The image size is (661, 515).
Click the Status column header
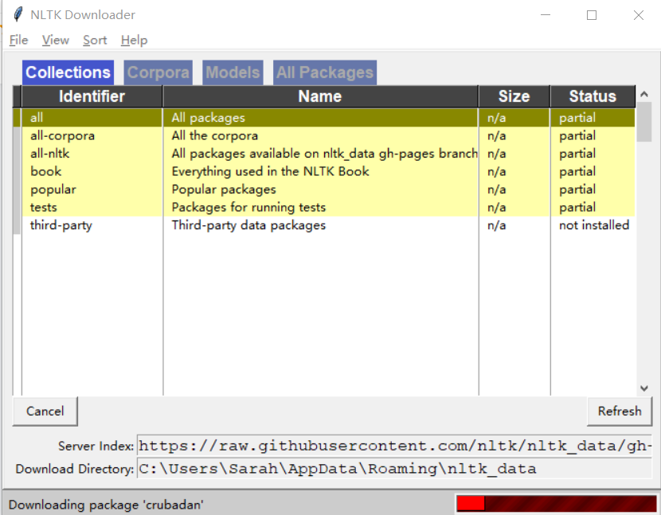(593, 96)
